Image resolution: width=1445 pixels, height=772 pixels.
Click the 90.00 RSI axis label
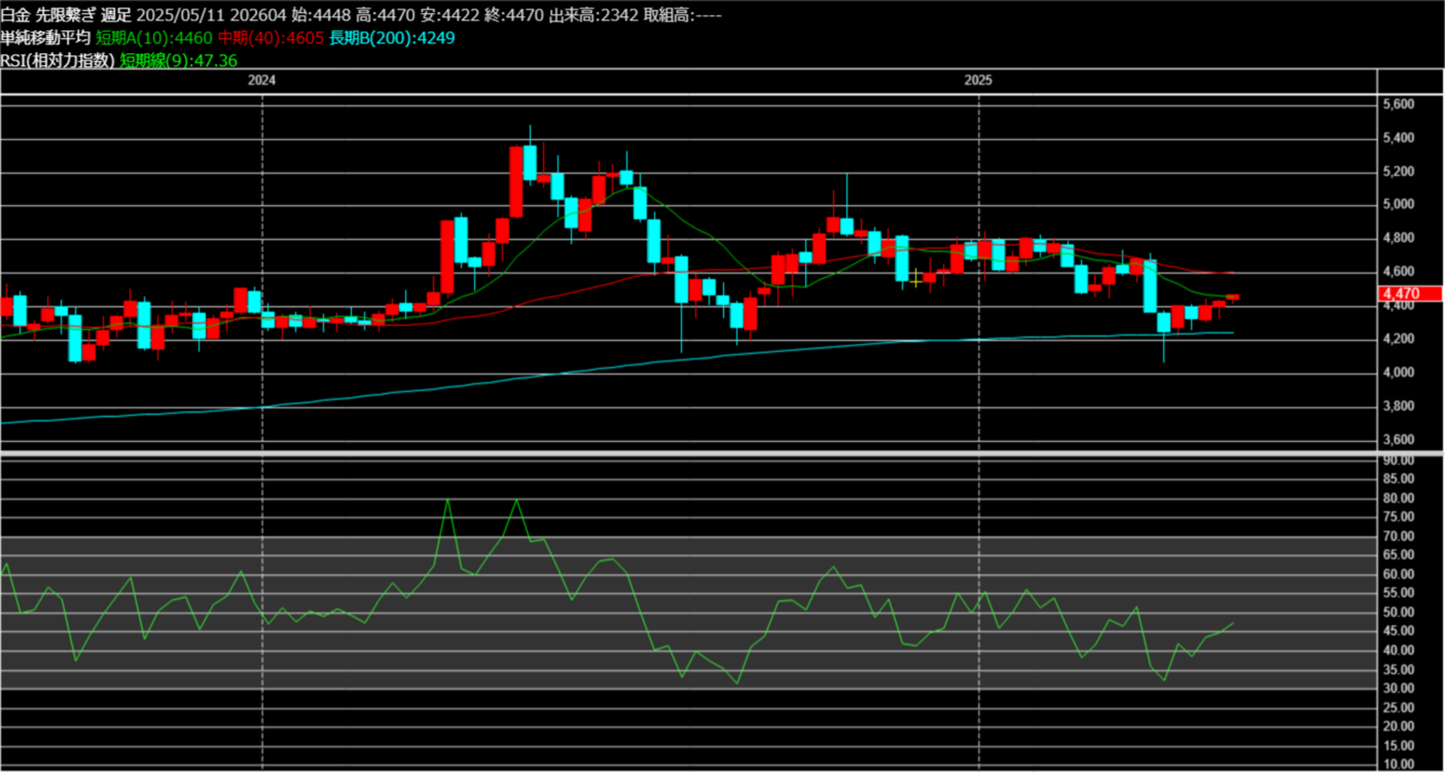tap(1399, 461)
